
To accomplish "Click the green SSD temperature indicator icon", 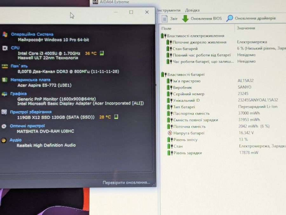I will coord(116,117).
